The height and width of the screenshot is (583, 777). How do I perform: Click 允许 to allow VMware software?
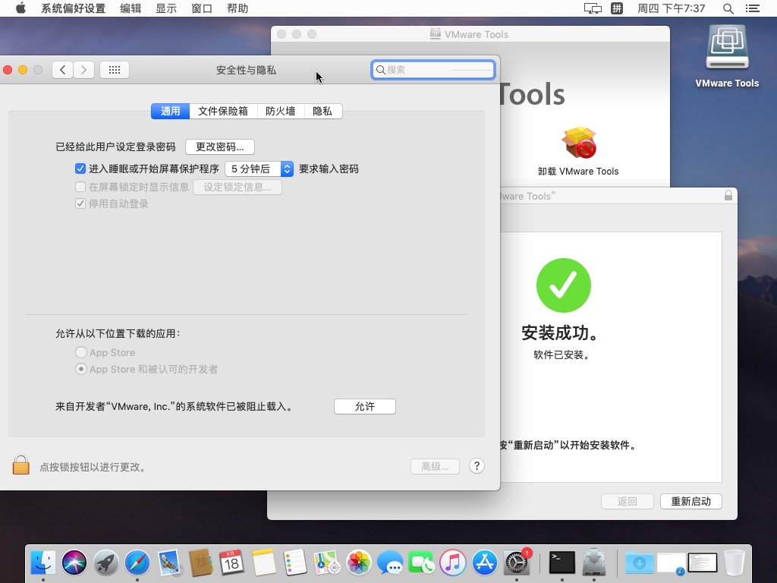pos(365,407)
